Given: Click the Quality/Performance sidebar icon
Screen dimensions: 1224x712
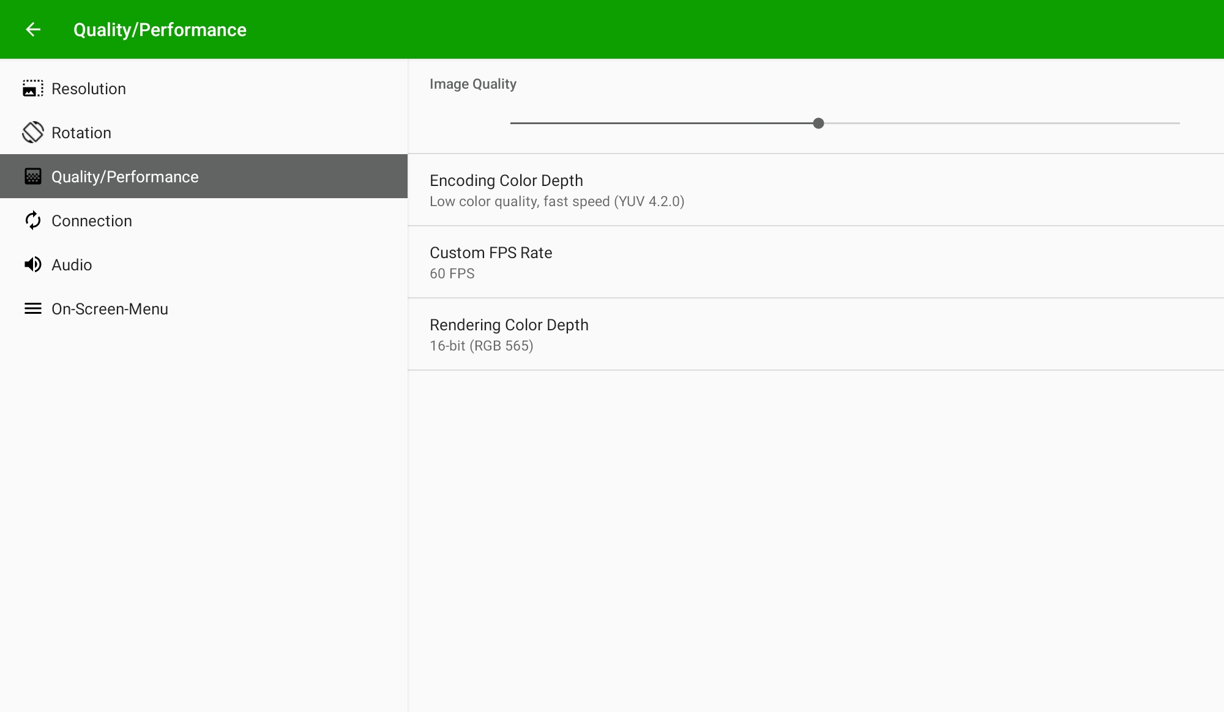Looking at the screenshot, I should click(33, 177).
